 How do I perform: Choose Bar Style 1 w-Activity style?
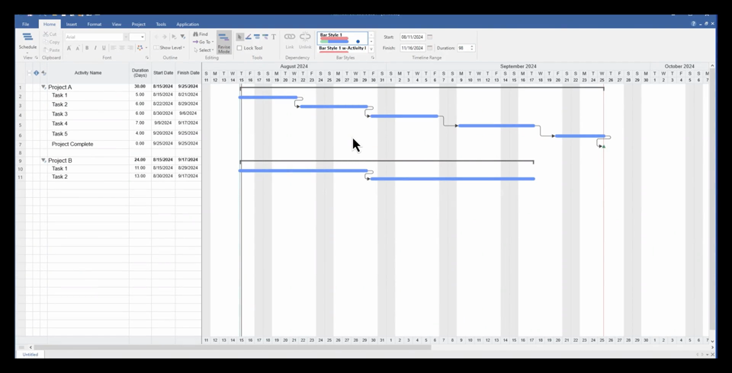coord(342,49)
